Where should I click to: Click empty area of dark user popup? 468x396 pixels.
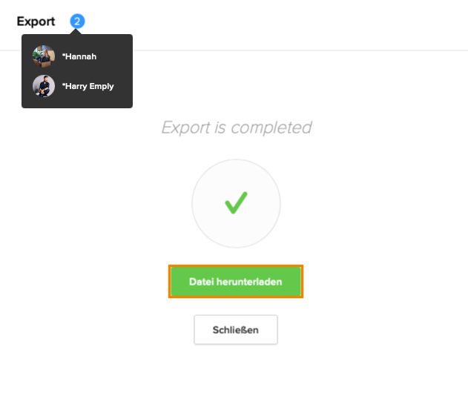pos(119,71)
